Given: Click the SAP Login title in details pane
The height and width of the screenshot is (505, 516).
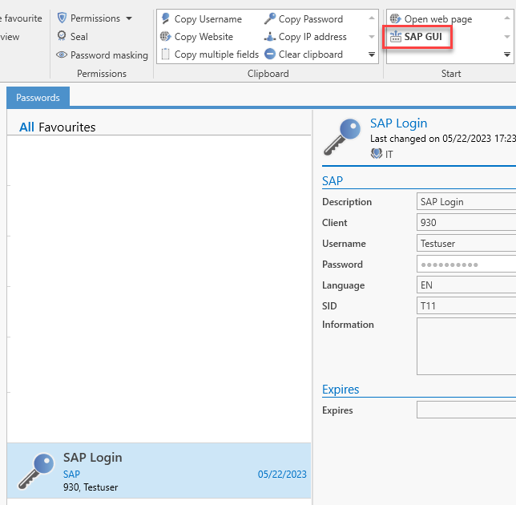Looking at the screenshot, I should coord(398,123).
